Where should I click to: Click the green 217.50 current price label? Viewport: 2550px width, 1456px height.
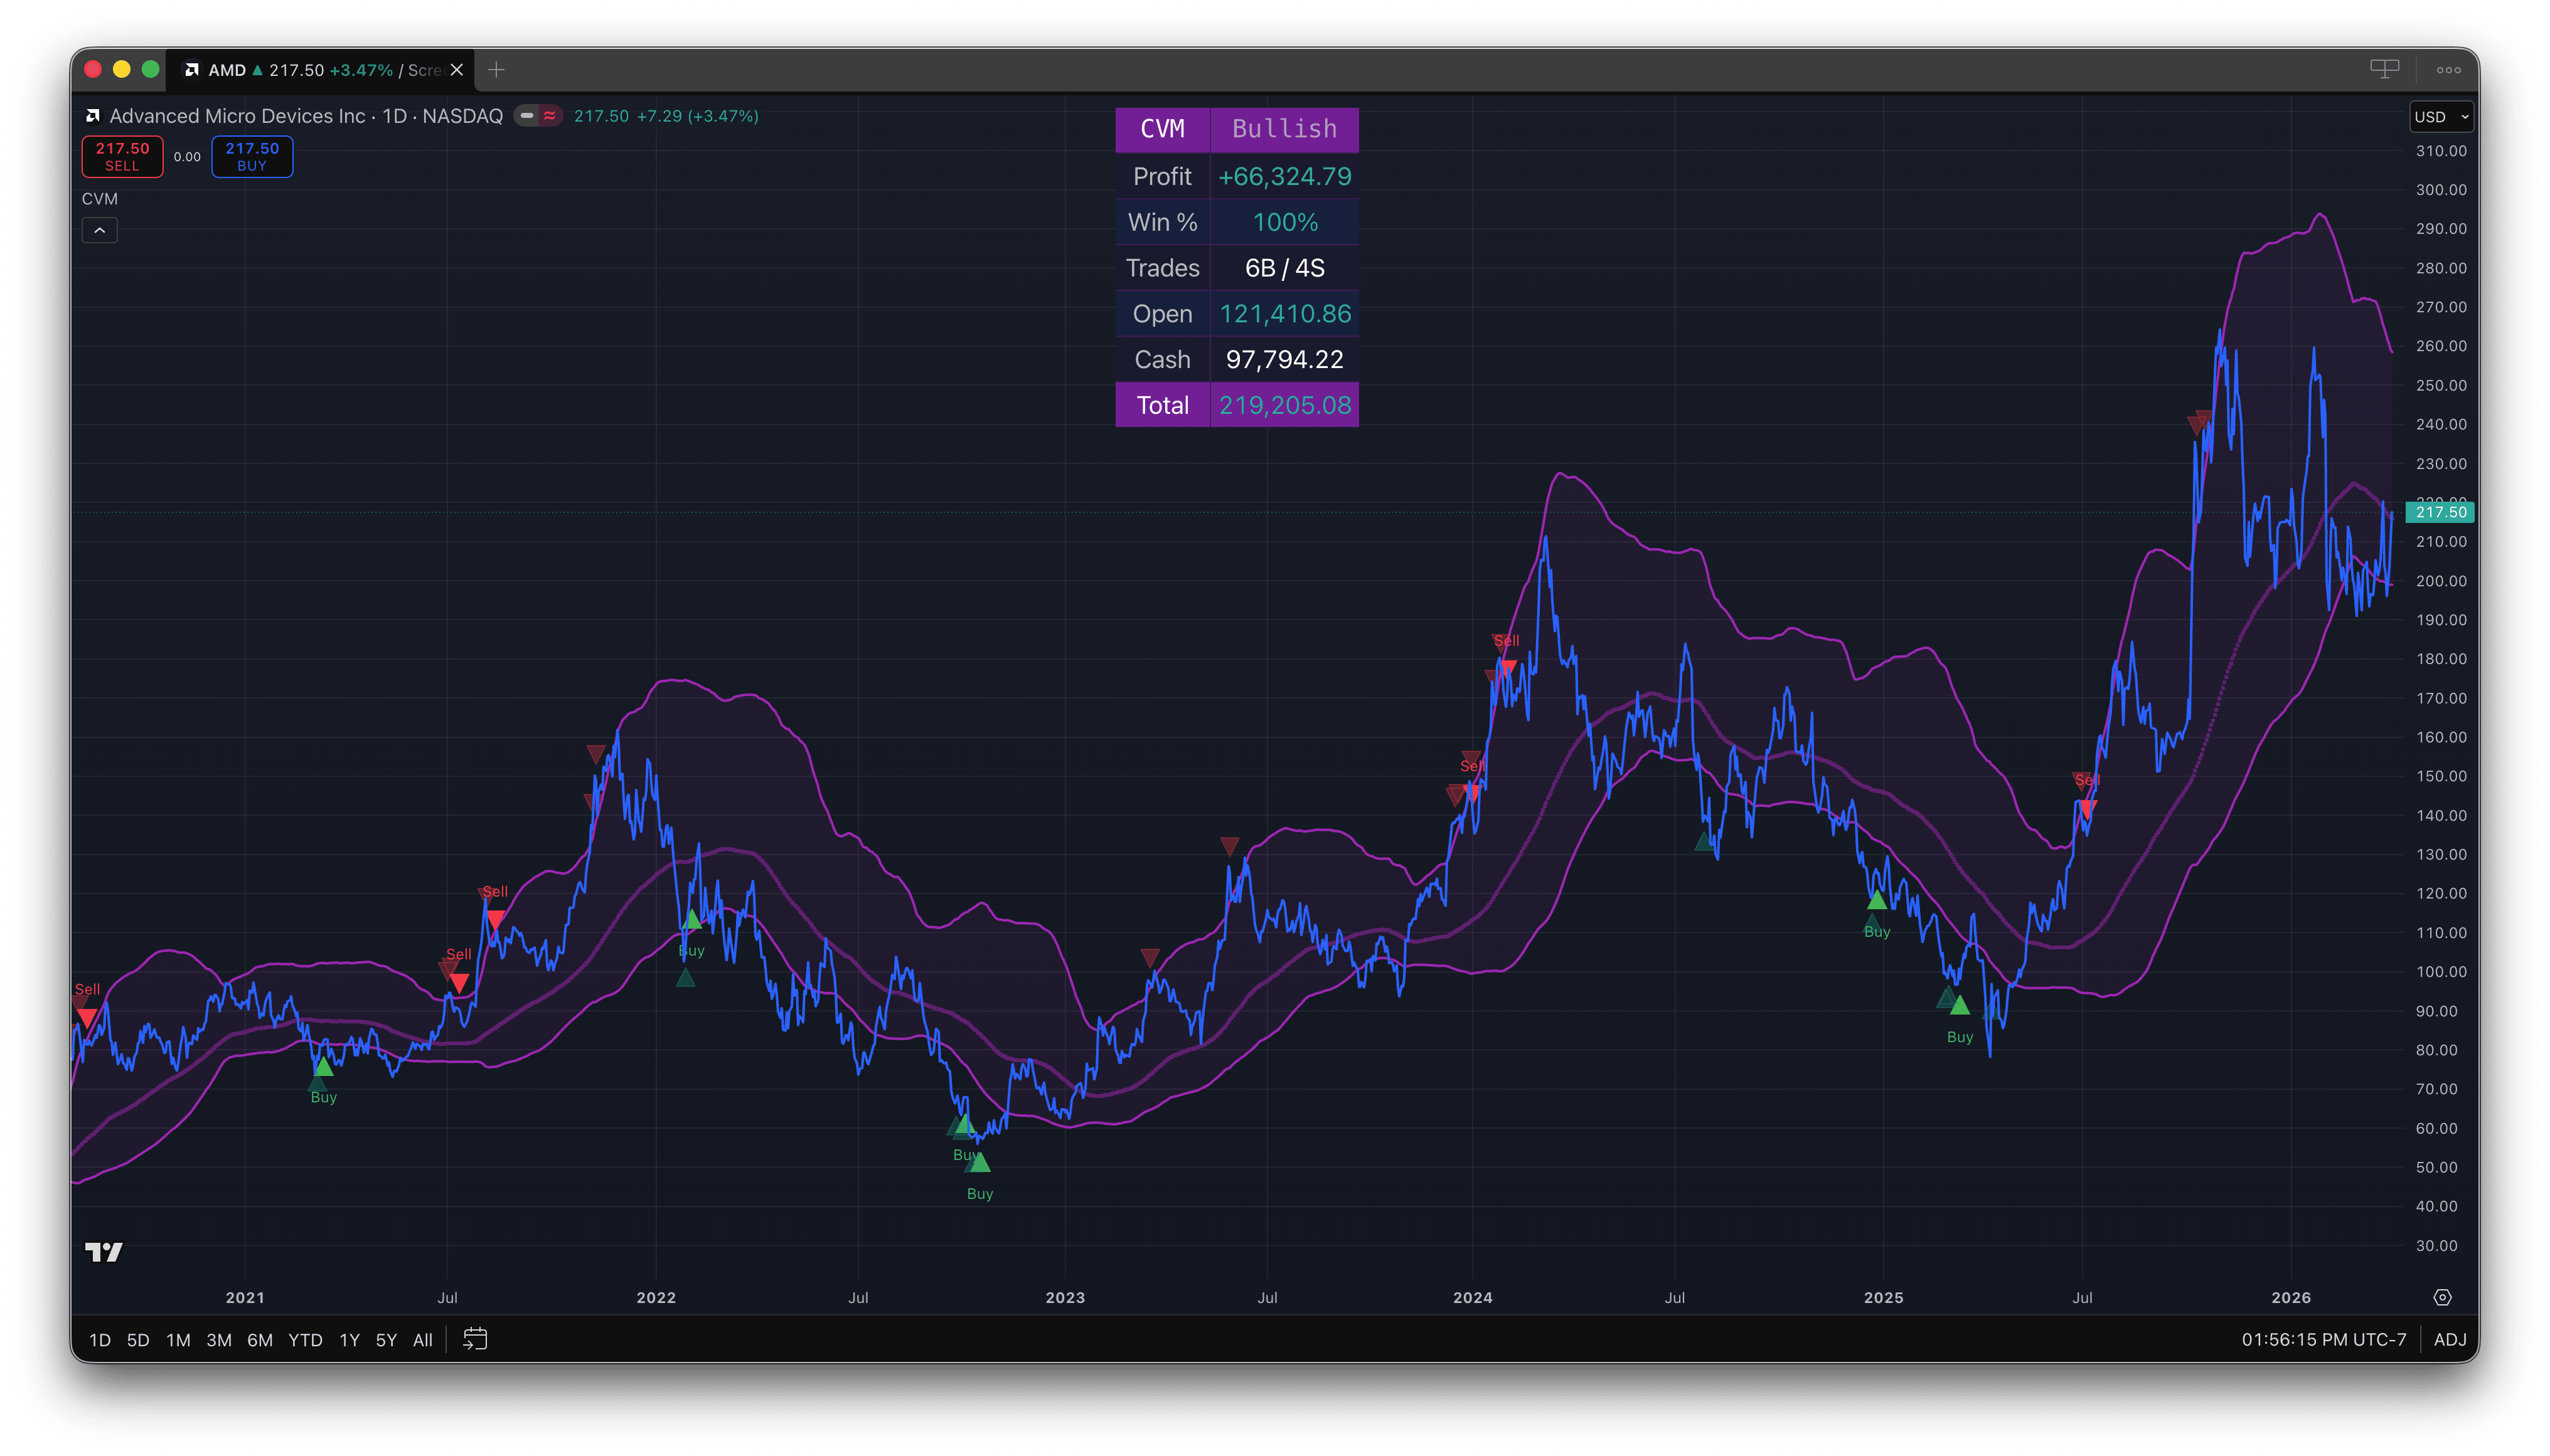coord(2441,512)
